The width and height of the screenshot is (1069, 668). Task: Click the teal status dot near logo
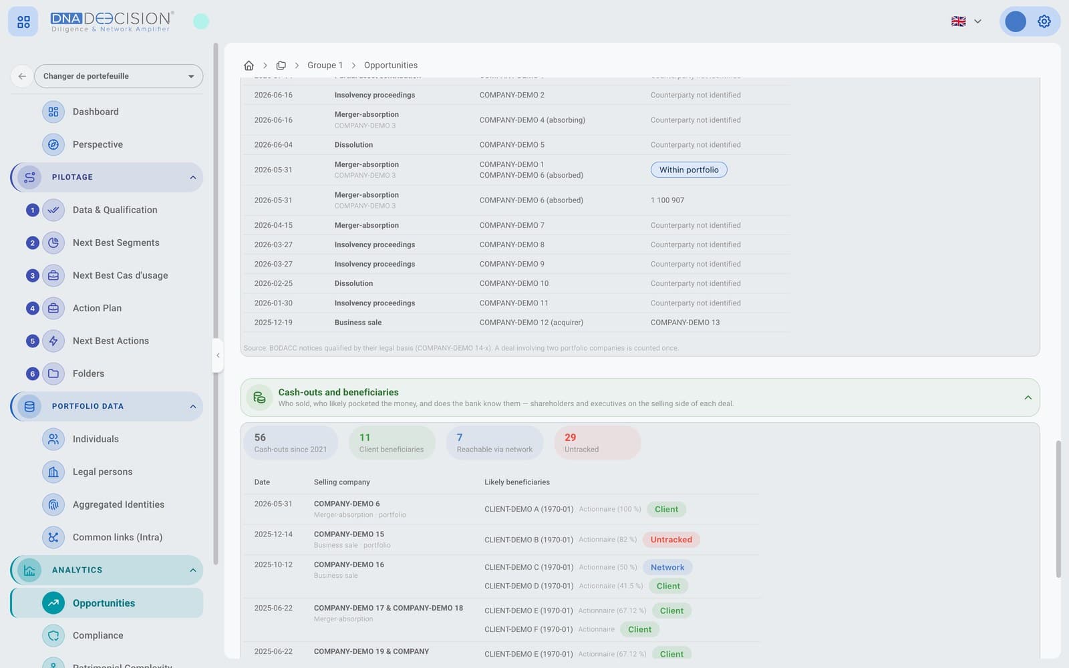click(201, 21)
